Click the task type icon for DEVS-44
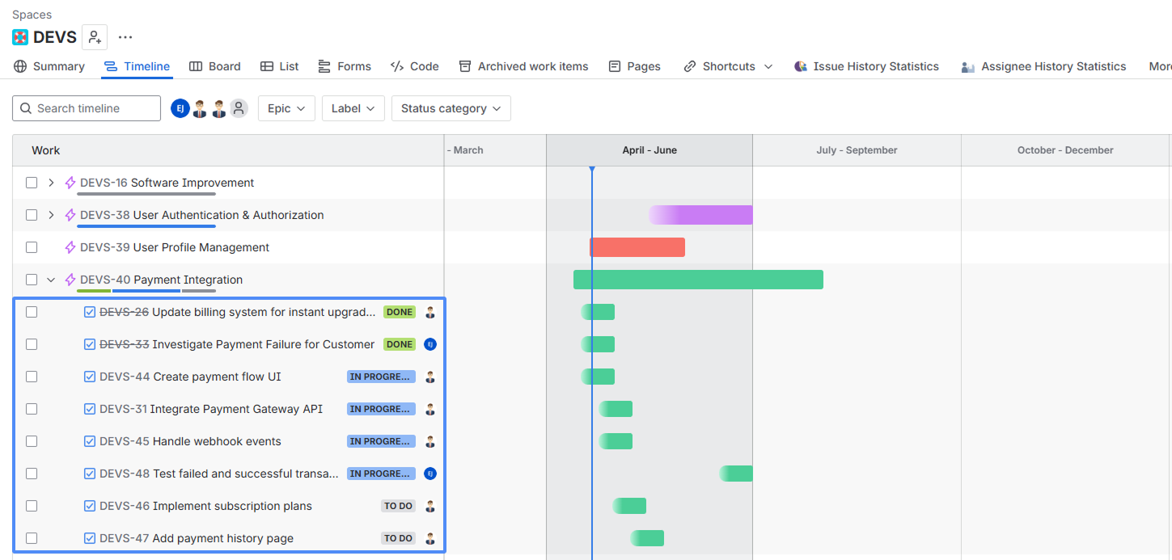This screenshot has height=560, width=1172. coord(90,377)
